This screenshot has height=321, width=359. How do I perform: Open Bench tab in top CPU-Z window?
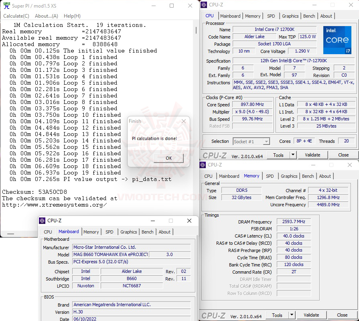click(309, 16)
